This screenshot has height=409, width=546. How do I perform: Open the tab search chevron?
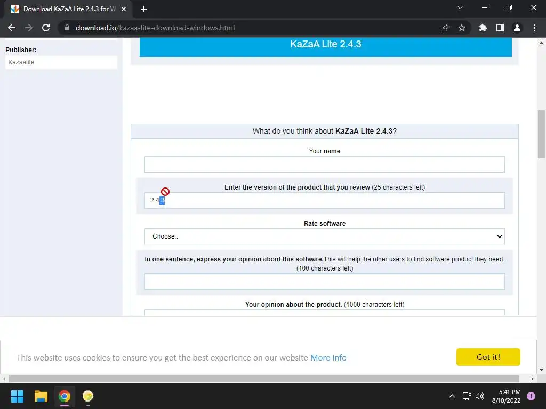pyautogui.click(x=460, y=7)
